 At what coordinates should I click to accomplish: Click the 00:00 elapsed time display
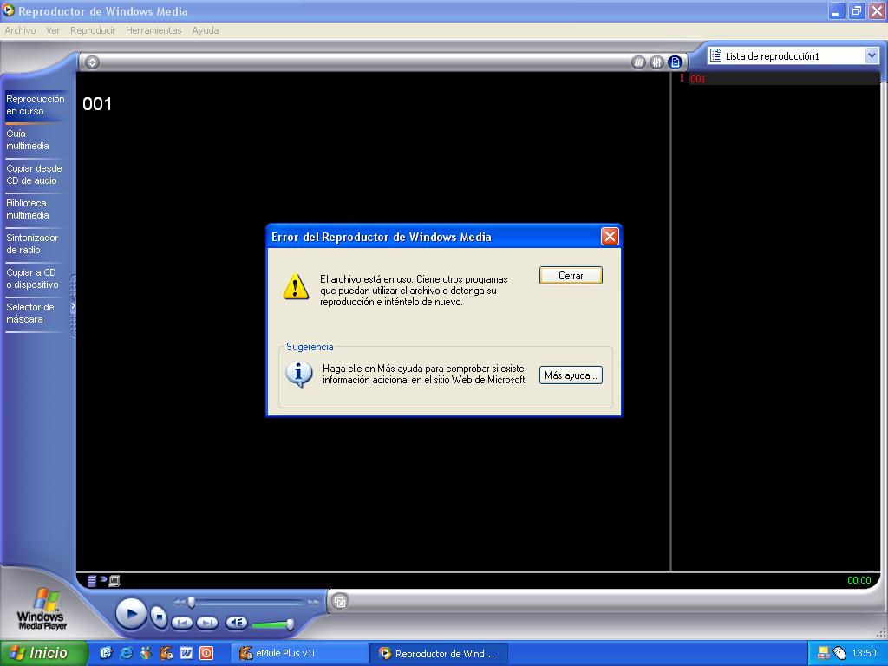859,580
